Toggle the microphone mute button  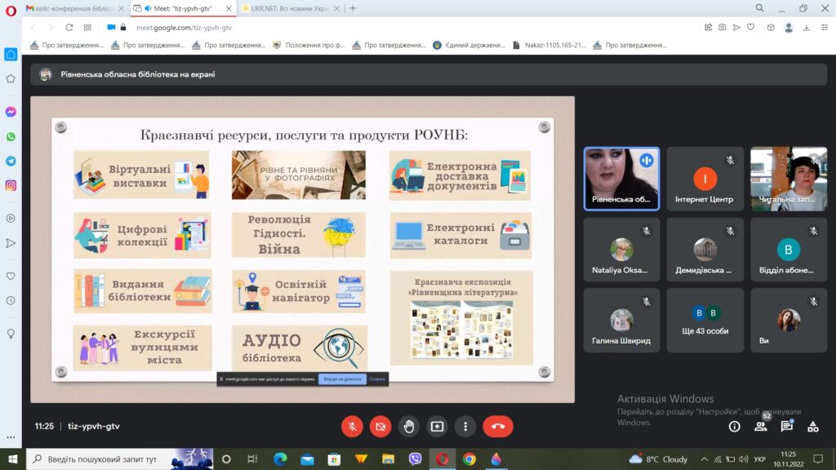pyautogui.click(x=352, y=426)
